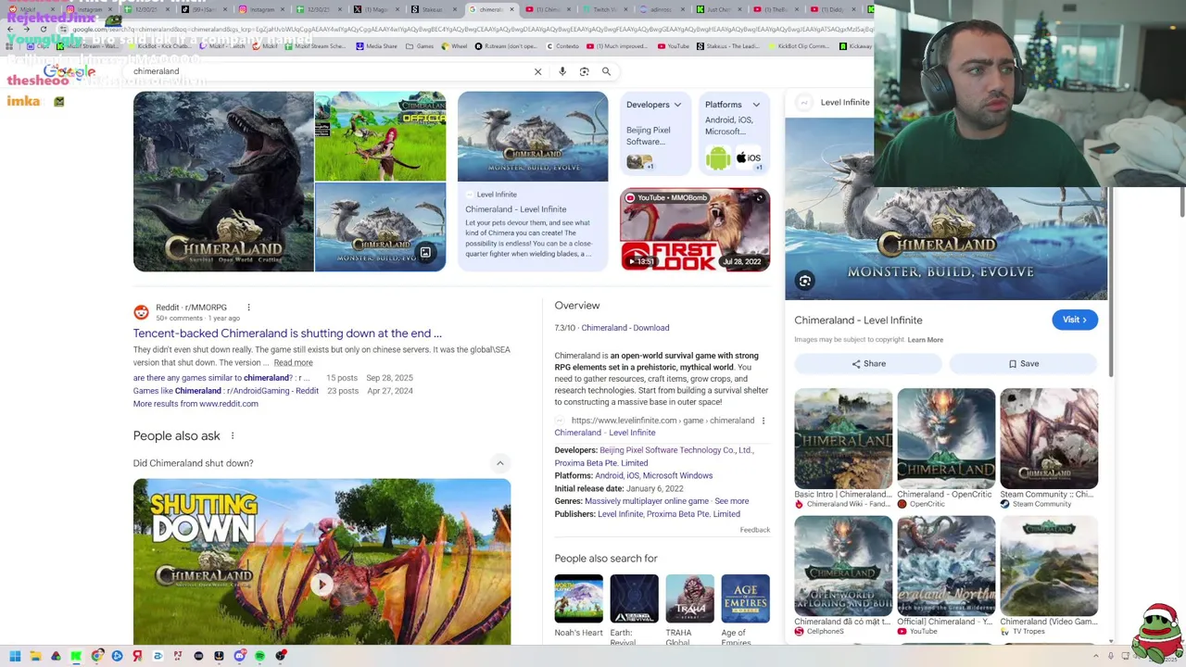The image size is (1186, 667).
Task: Reload the page in browser toolbar
Action: click(x=44, y=29)
